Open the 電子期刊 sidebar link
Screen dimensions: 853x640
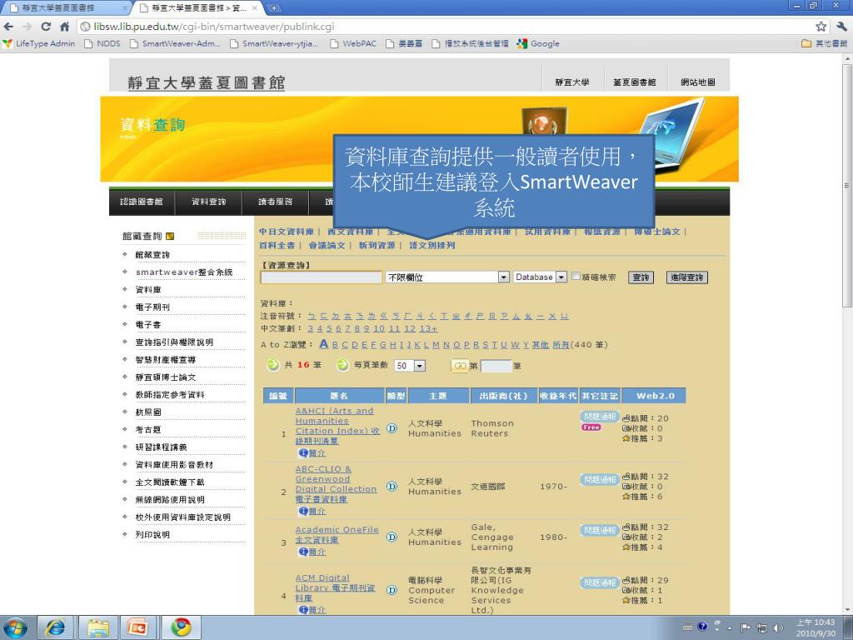152,307
